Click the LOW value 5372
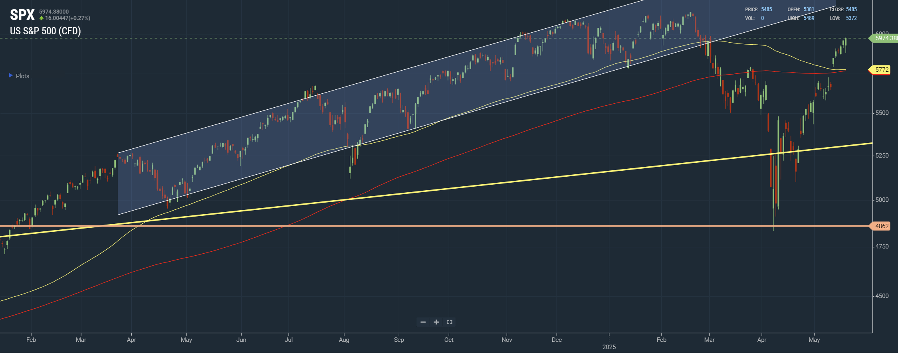Viewport: 898px width, 353px height. pos(851,18)
